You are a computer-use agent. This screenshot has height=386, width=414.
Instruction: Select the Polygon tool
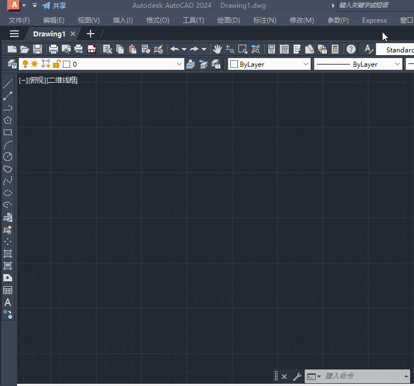8,120
